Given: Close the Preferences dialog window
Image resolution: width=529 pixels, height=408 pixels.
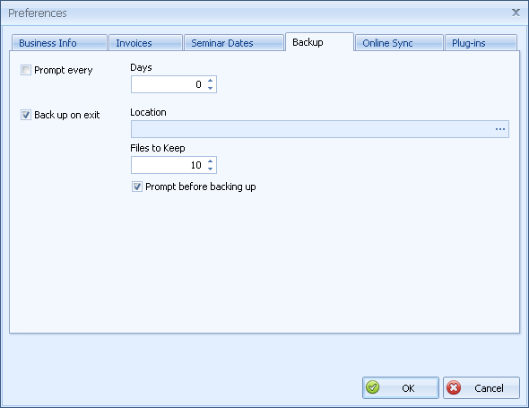Looking at the screenshot, I should tap(516, 13).
